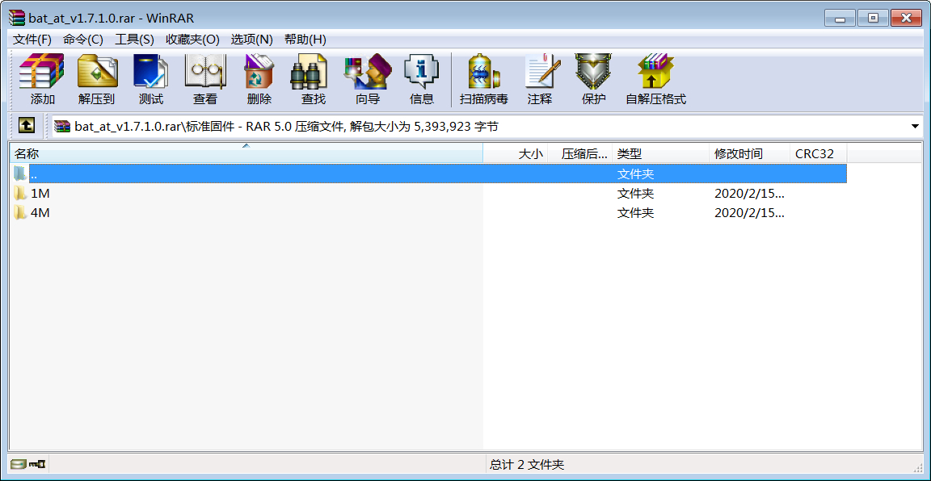Select the 4M folder icon

coord(21,212)
